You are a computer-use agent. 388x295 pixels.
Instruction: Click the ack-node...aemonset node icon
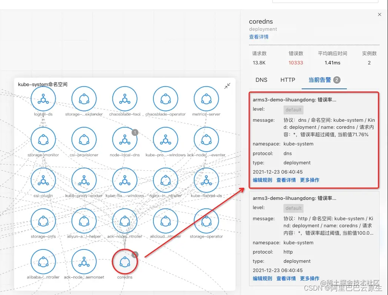point(84,262)
